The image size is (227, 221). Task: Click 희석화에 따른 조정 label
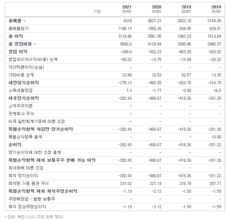click(x=26, y=168)
